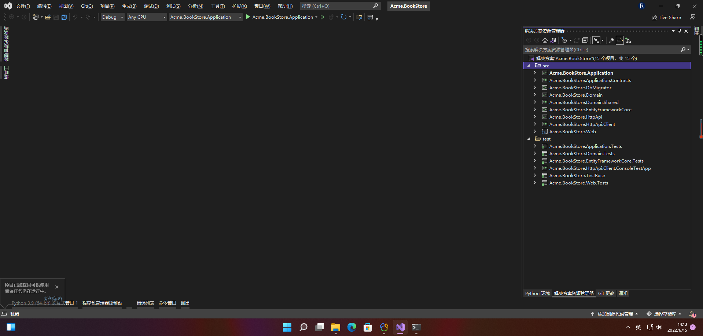Expand the Acme.BookStore.Web project node
703x336 pixels.
click(x=535, y=131)
